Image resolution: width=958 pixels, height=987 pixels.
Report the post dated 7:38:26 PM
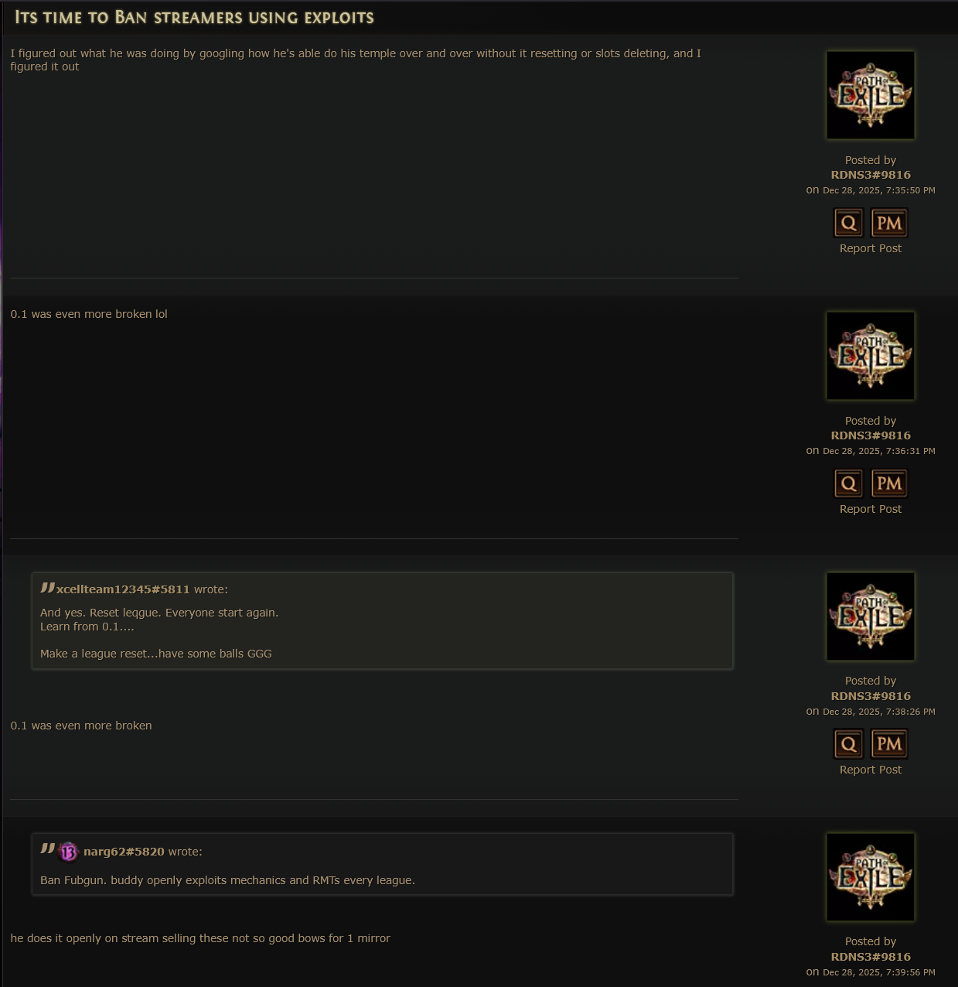[x=871, y=770]
